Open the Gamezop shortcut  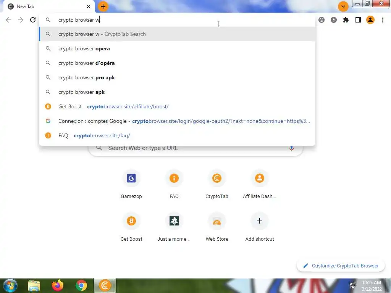131,185
